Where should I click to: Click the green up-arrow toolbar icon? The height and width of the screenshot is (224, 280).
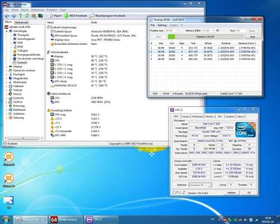21,16
